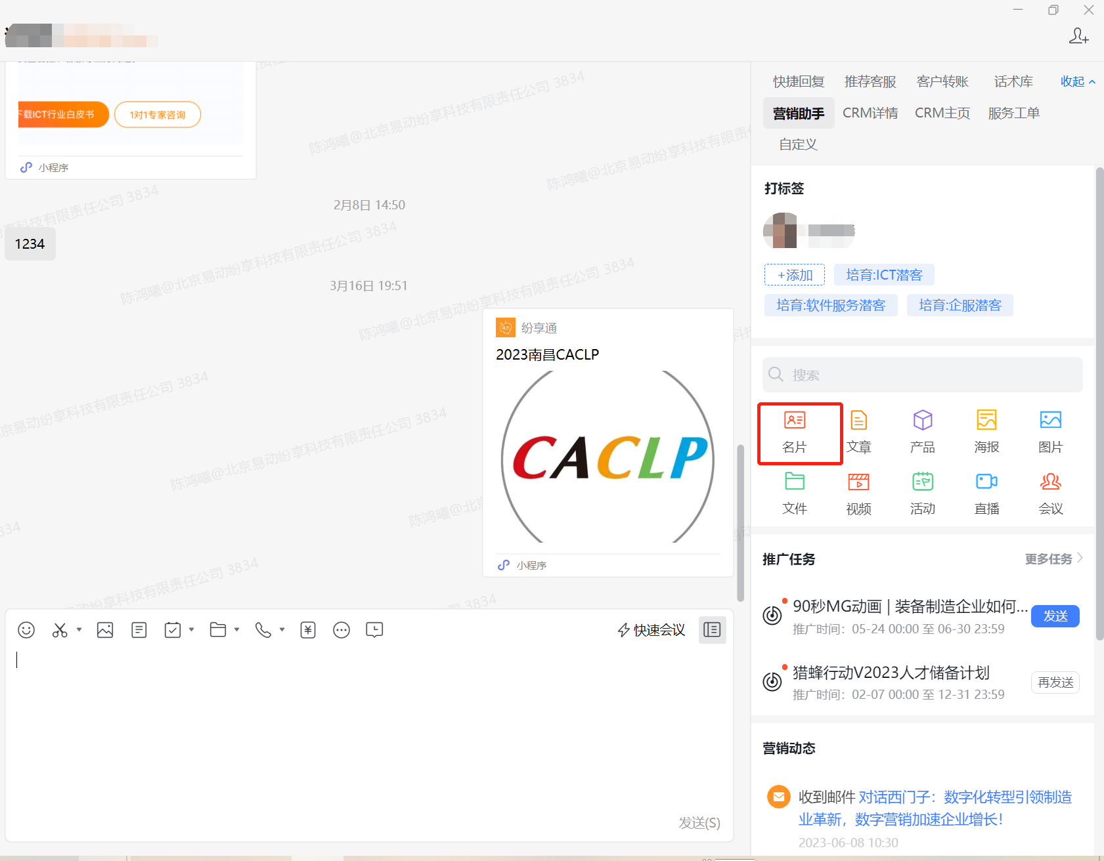The width and height of the screenshot is (1104, 861).
Task: Open the emoji picker in the chat toolbar
Action: coord(26,630)
